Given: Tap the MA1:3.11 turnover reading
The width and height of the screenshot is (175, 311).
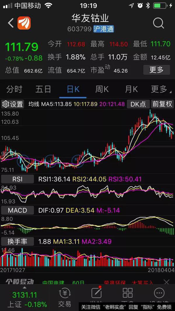Looking at the screenshot, I should [66, 241].
